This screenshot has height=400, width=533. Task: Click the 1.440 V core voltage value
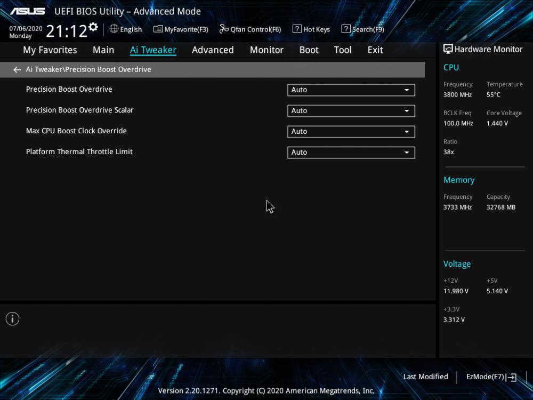497,124
